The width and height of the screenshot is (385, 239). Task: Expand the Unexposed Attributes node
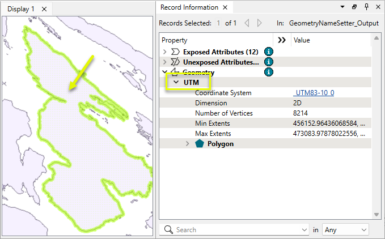165,62
